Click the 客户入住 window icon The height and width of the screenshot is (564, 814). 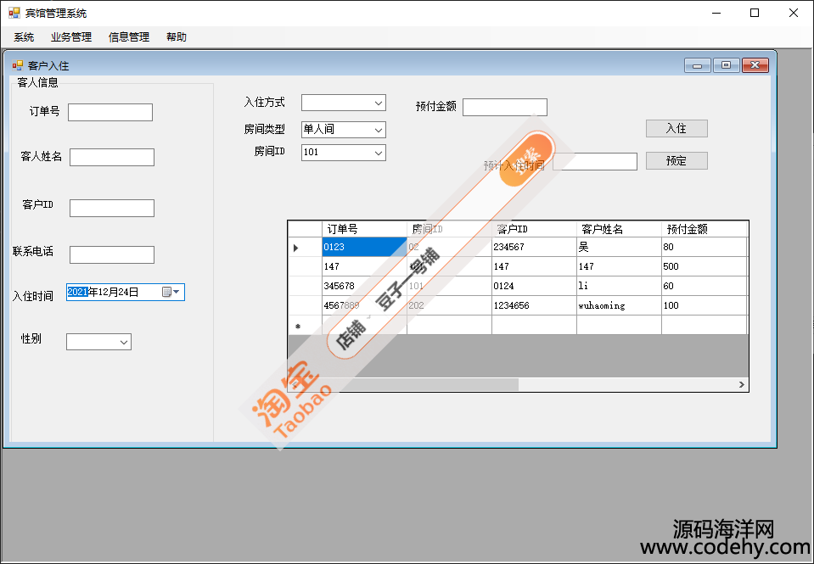(18, 65)
